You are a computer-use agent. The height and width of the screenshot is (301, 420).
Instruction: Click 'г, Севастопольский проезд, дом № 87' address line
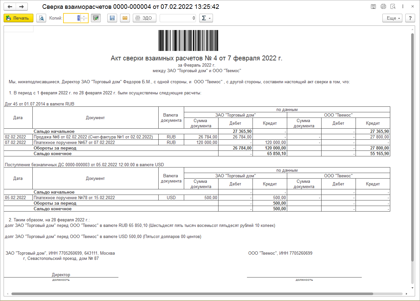[x=61, y=258]
